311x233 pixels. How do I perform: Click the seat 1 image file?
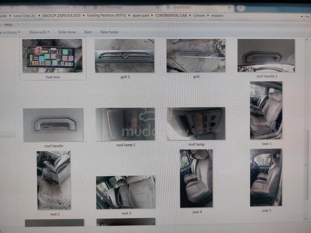pyautogui.click(x=266, y=110)
